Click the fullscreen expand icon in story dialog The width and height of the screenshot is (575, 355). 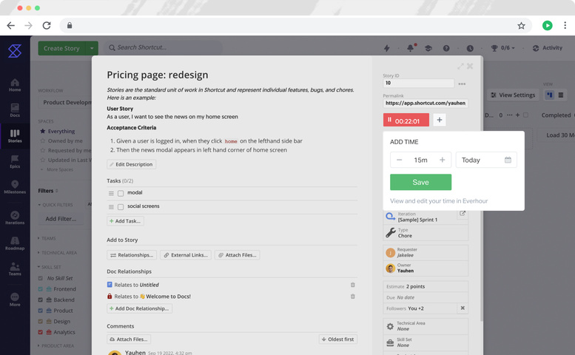click(460, 67)
